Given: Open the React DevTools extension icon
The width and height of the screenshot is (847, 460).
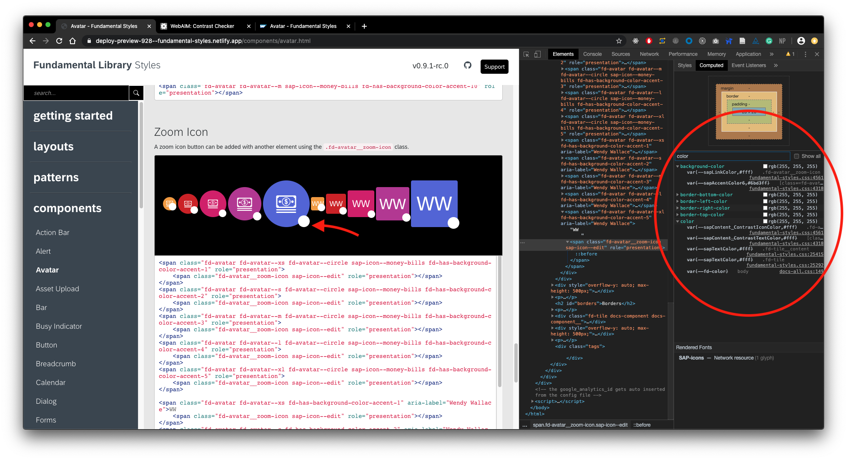Looking at the screenshot, I should point(636,41).
